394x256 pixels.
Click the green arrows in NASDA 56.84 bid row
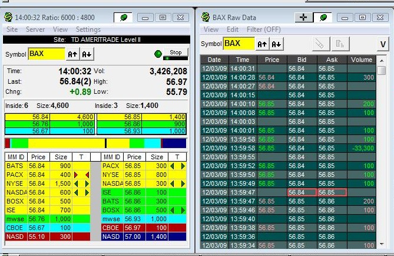81,192
